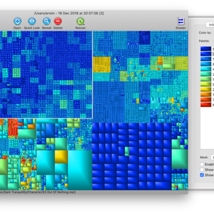The height and width of the screenshot is (214, 214).
Task: Tick the unchecked Show checkbox
Action: (x=202, y=170)
